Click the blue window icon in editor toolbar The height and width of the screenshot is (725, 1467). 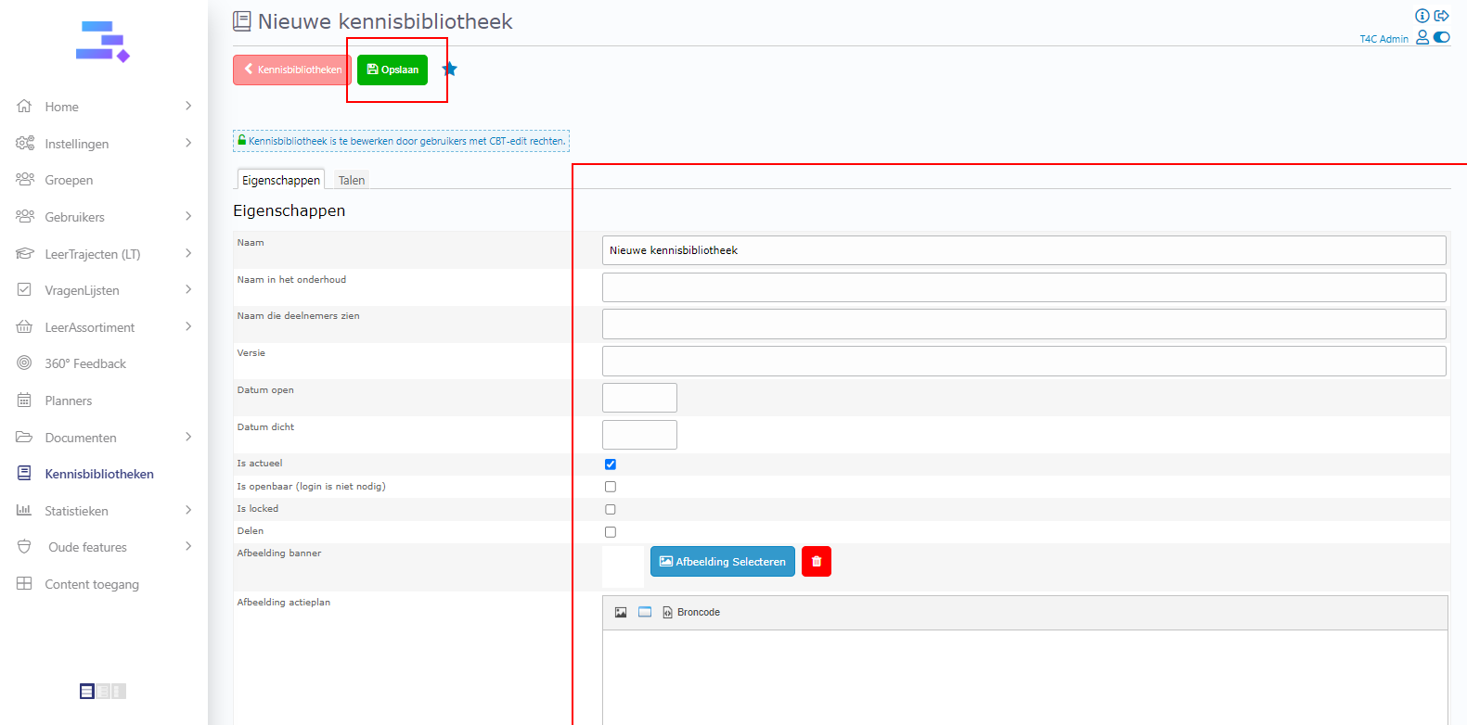point(645,613)
